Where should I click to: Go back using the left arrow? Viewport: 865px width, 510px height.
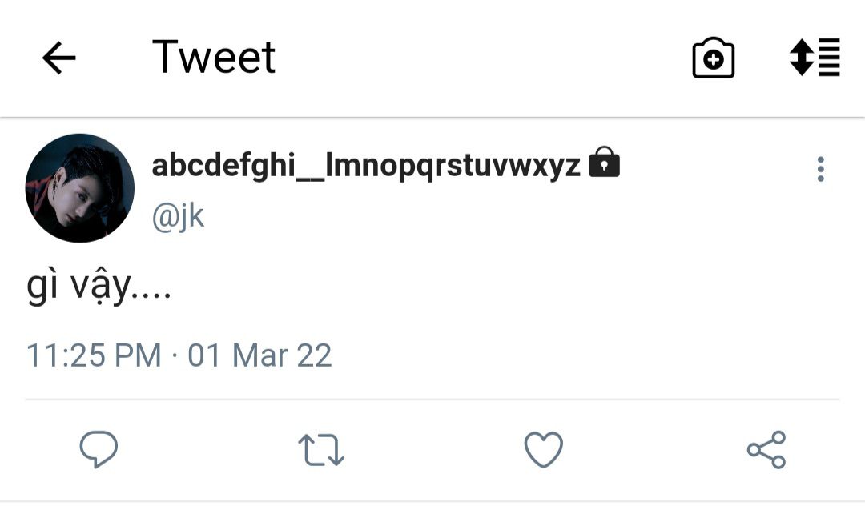[x=58, y=58]
